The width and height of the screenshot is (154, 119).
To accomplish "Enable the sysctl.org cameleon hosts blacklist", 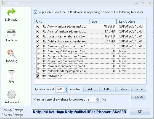I will [x=38, y=61].
